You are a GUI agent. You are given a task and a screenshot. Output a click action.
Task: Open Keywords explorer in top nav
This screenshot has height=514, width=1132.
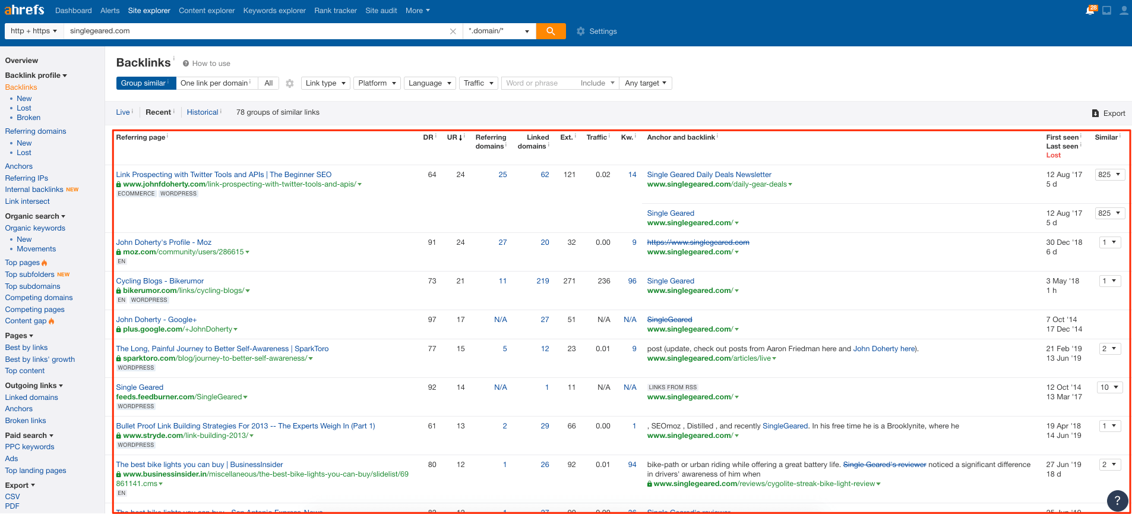pyautogui.click(x=274, y=11)
